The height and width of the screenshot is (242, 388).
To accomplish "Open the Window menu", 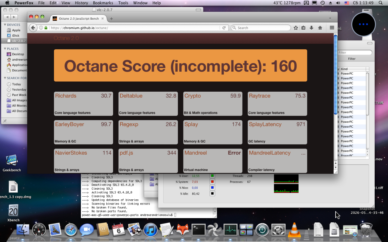I will tap(140, 3).
